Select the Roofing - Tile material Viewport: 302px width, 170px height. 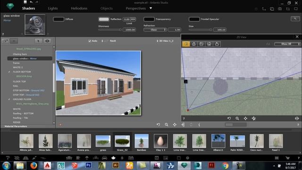tap(20, 118)
